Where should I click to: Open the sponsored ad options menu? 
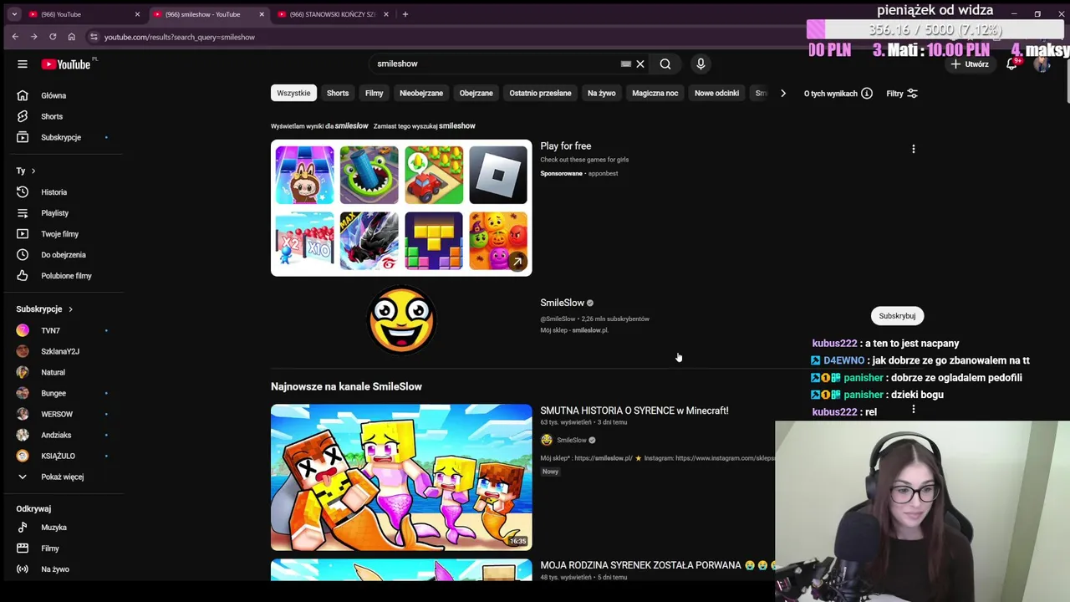click(x=913, y=149)
